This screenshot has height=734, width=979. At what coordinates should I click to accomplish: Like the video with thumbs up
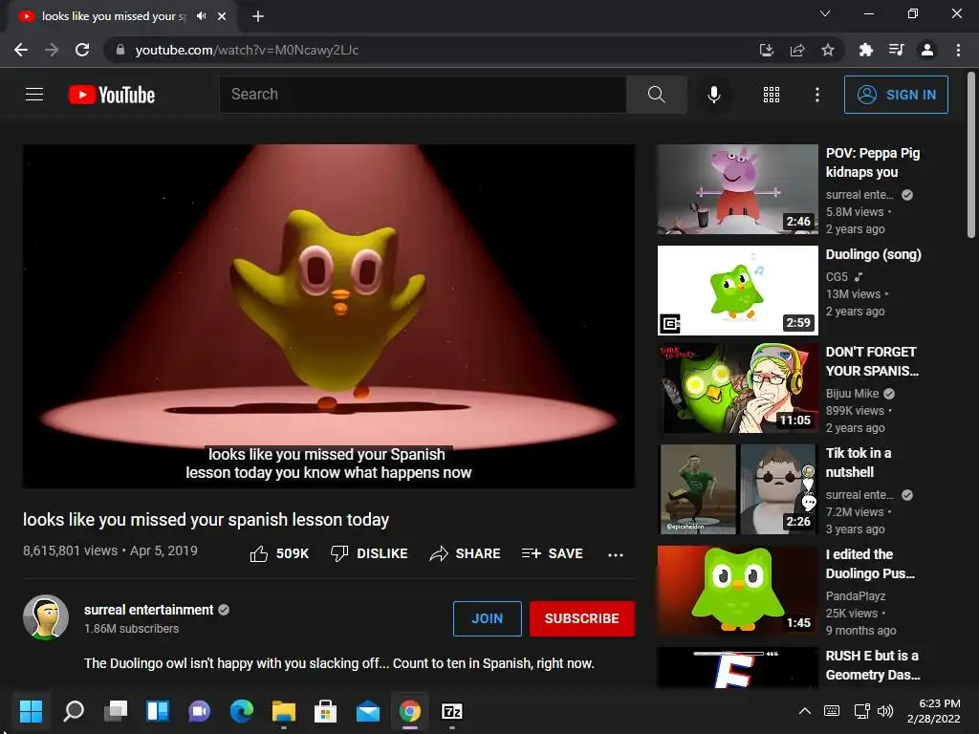pyautogui.click(x=279, y=553)
